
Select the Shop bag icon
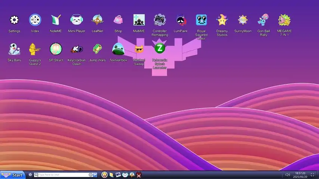118,20
